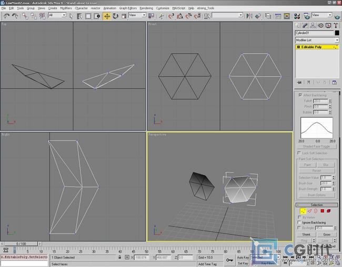The height and width of the screenshot is (267, 342).
Task: Click the Auto Key button
Action: tap(243, 258)
